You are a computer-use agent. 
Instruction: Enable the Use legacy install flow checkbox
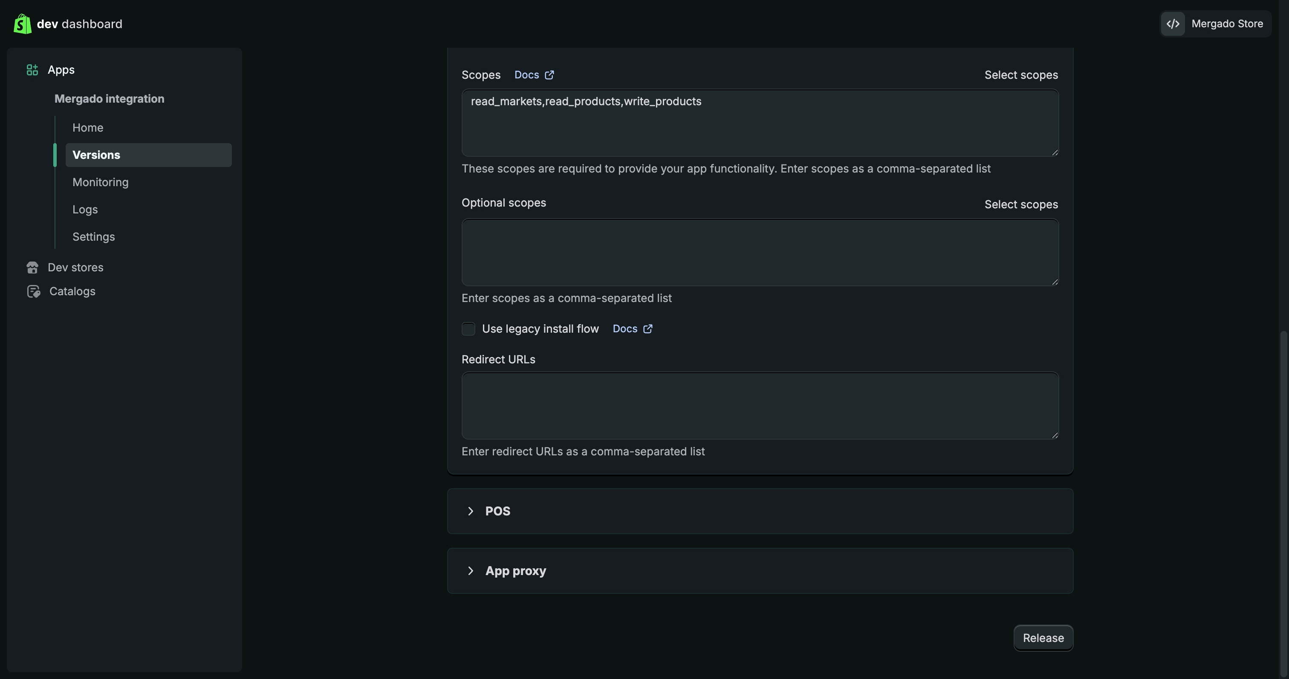468,329
